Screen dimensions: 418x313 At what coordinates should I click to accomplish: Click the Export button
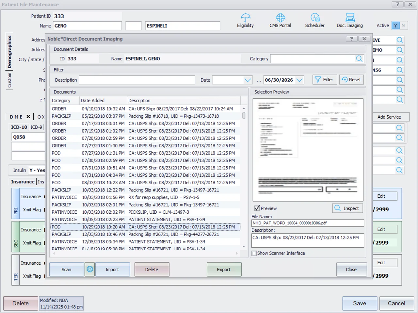[x=224, y=269]
